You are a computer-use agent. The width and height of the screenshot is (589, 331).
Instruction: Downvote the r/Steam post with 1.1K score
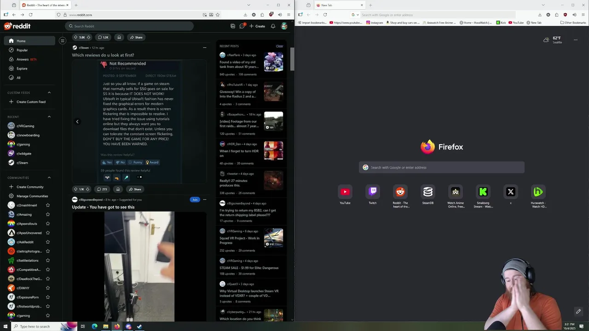pos(87,189)
